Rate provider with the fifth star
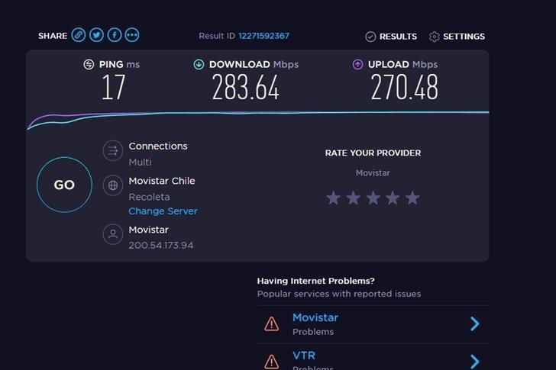Image resolution: width=556 pixels, height=370 pixels. tap(412, 198)
